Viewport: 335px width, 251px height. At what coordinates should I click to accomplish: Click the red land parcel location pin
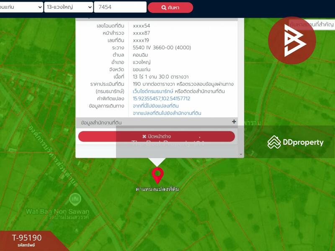click(x=158, y=175)
